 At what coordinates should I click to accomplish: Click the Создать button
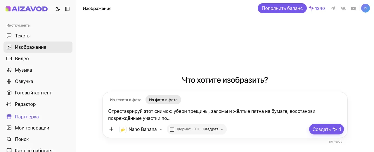point(326,129)
